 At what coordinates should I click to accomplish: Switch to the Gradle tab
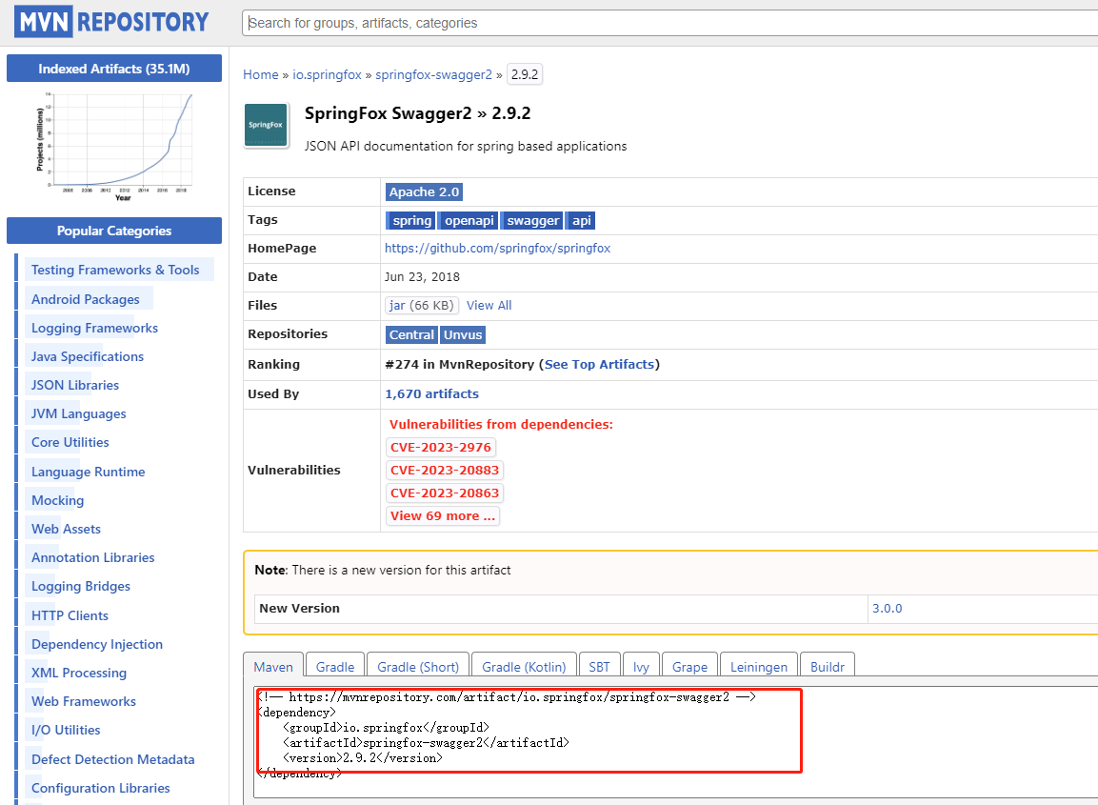[334, 666]
